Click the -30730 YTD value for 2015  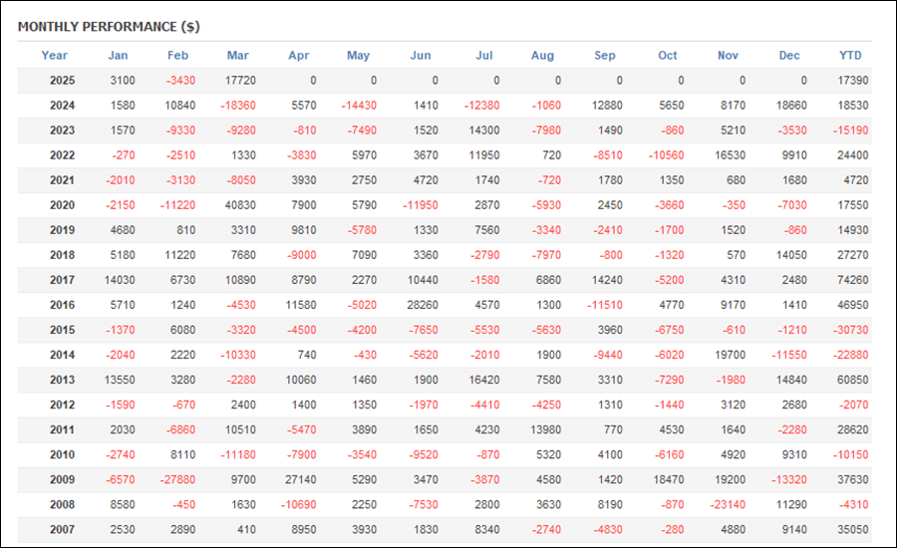pyautogui.click(x=851, y=330)
